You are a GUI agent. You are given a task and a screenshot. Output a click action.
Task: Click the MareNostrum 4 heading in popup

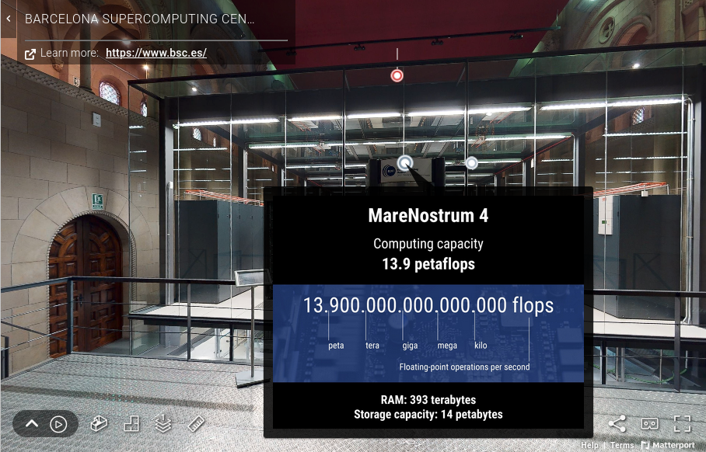click(428, 215)
